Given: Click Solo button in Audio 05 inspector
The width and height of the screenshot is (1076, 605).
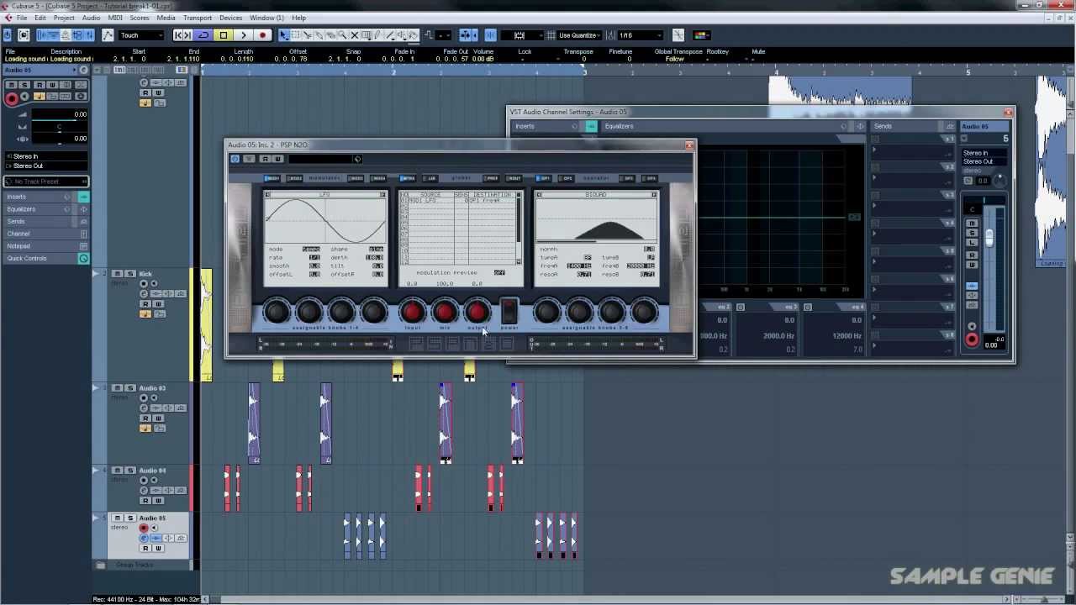Looking at the screenshot, I should 24,85.
